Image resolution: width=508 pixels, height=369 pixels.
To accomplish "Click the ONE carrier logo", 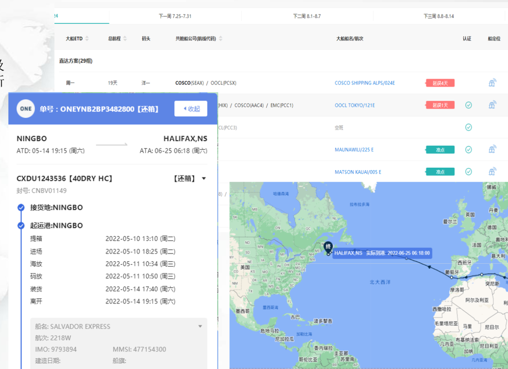I will point(26,109).
